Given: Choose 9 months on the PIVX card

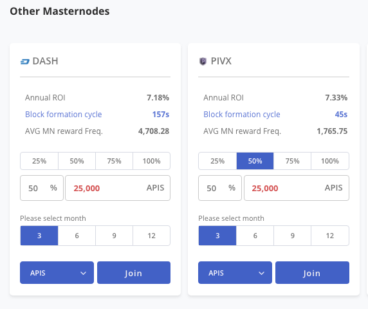Looking at the screenshot, I should [x=293, y=236].
